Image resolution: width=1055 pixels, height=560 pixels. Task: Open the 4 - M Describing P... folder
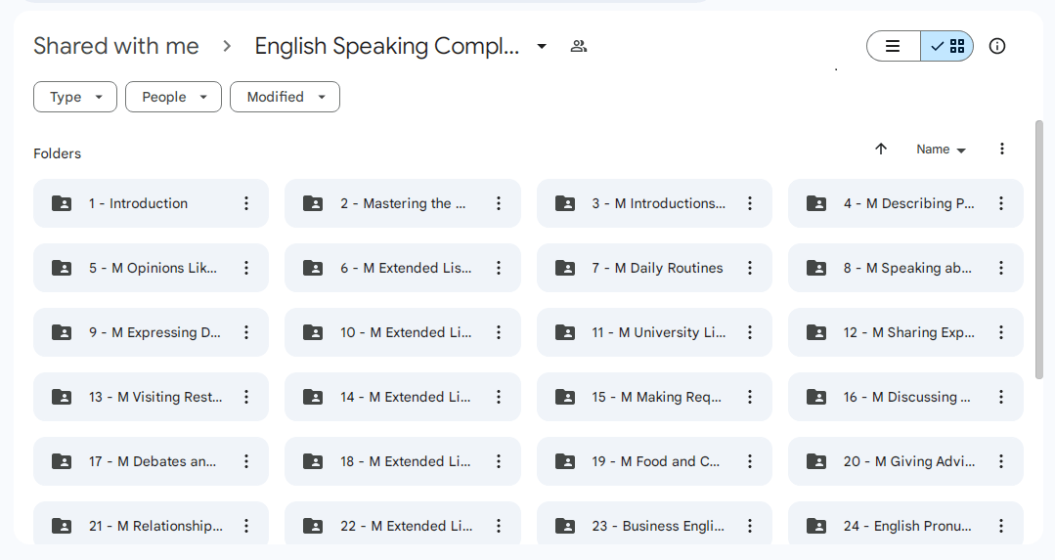coord(905,203)
